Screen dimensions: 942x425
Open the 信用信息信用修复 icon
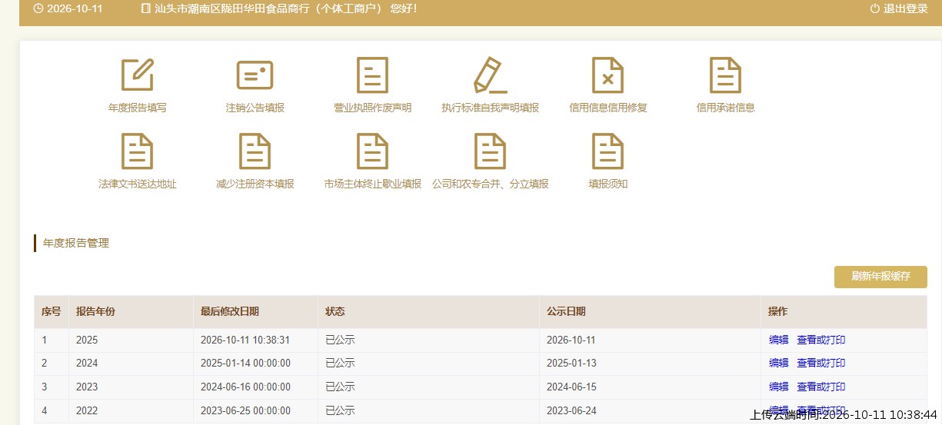[607, 75]
